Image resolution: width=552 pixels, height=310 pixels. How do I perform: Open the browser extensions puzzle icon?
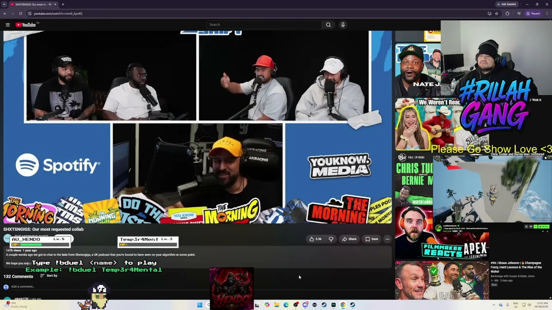point(507,13)
